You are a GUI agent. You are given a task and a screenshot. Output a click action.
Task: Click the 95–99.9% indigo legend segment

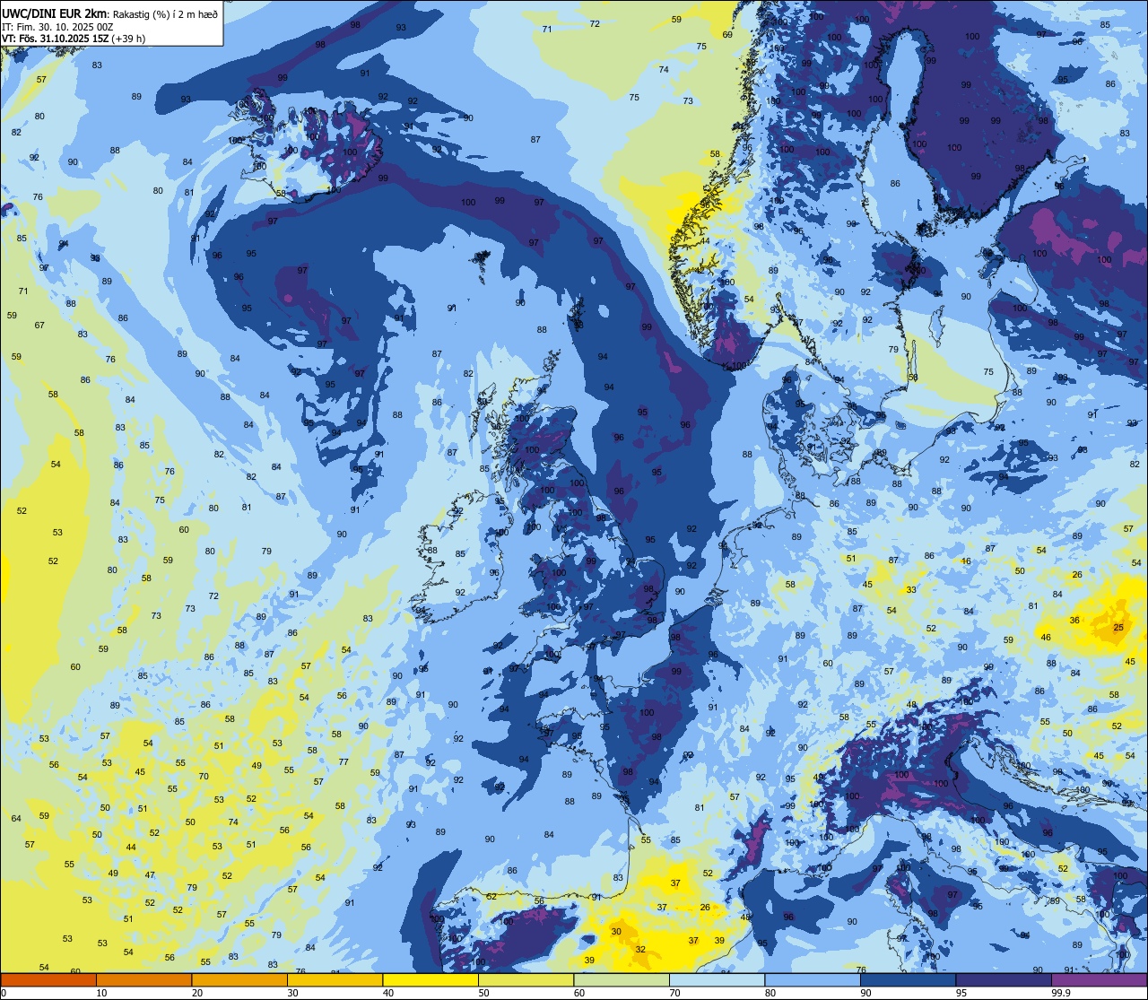coord(1004,979)
